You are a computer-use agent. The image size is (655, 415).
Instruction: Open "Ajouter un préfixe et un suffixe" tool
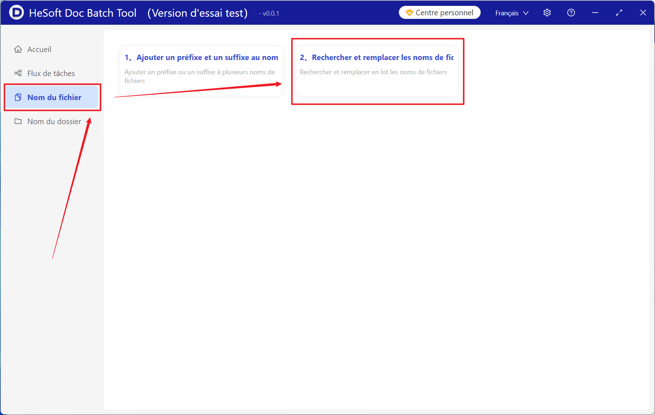(207, 58)
